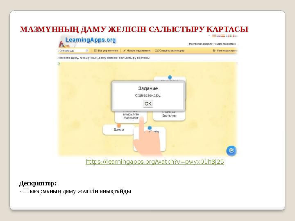This screenshot has width=295, height=221.
Task: Click the search field containing Сәйкестендіру
Action: click(73, 51)
